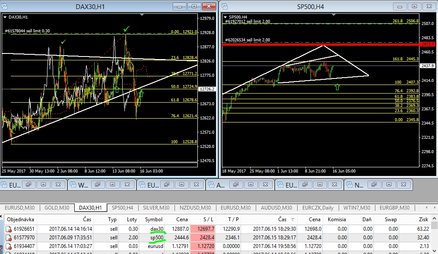The height and width of the screenshot is (254, 438).
Task: Open the SP500,H4 chart dropdown triangle
Action: coord(225,17)
